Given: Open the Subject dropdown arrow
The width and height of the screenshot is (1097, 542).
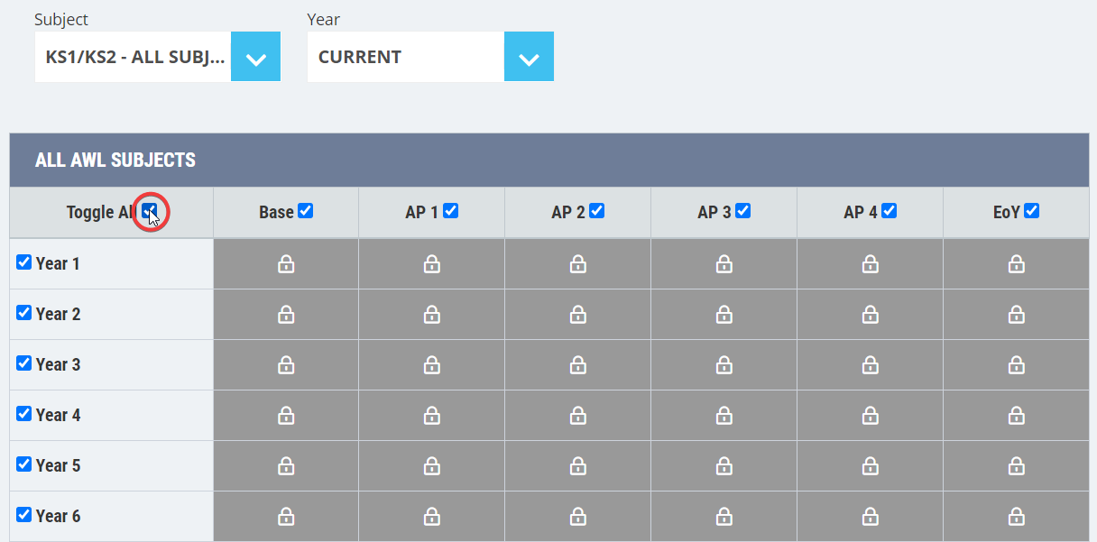Looking at the screenshot, I should pos(256,57).
